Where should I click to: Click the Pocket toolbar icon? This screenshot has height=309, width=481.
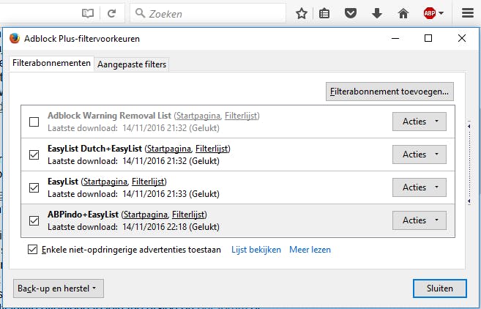351,13
